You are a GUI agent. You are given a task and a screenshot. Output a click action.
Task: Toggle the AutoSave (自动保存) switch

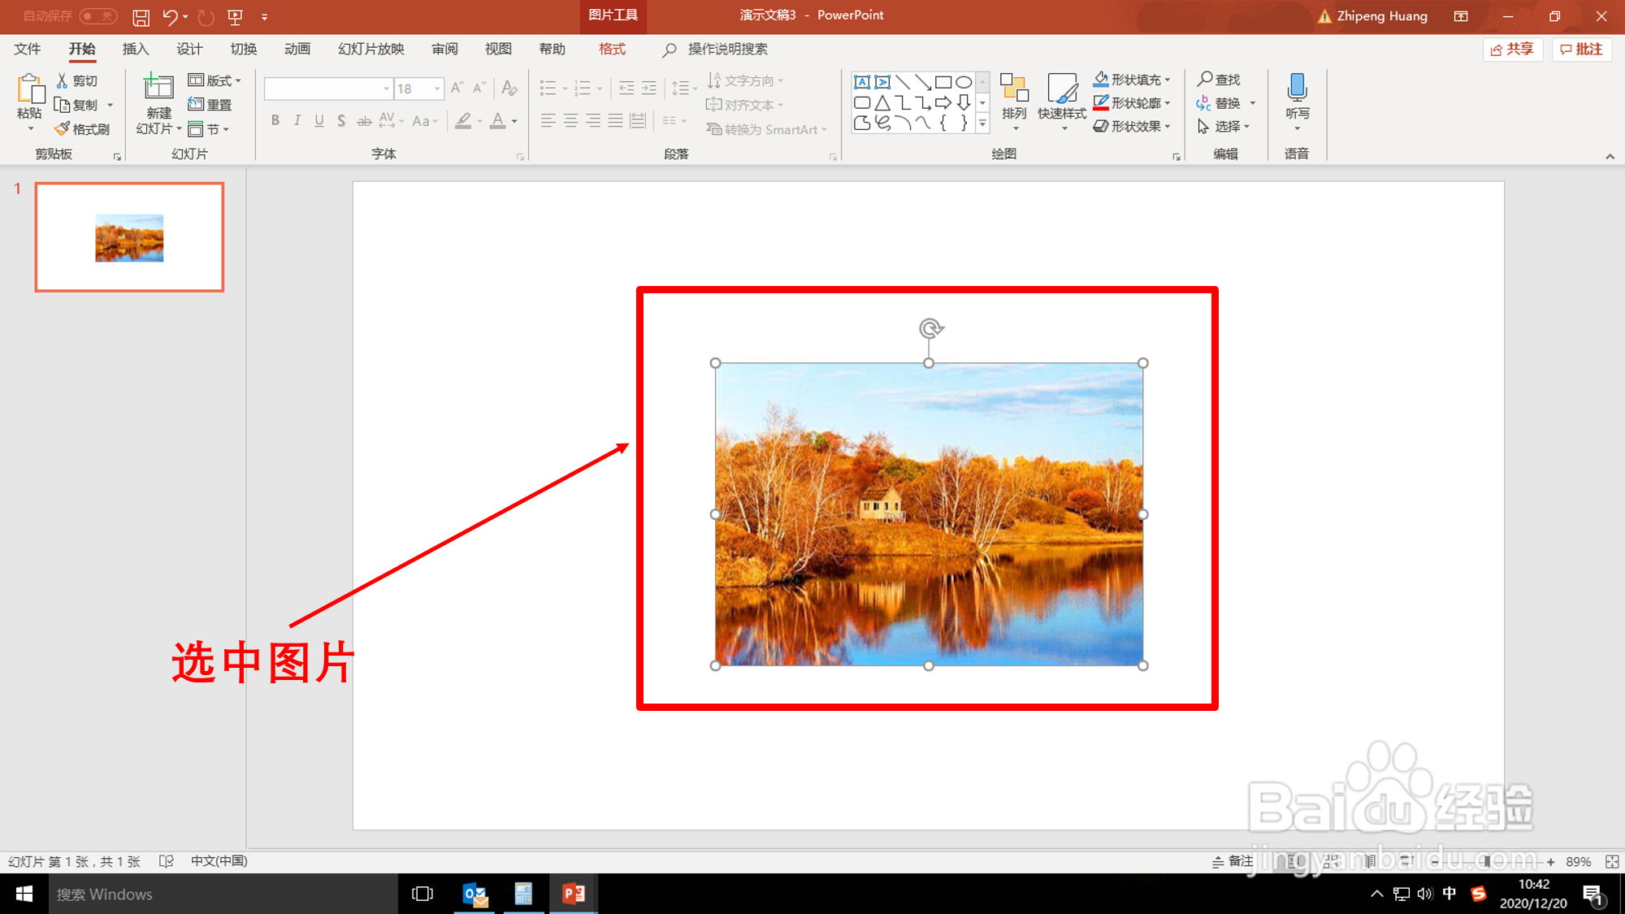(x=98, y=16)
